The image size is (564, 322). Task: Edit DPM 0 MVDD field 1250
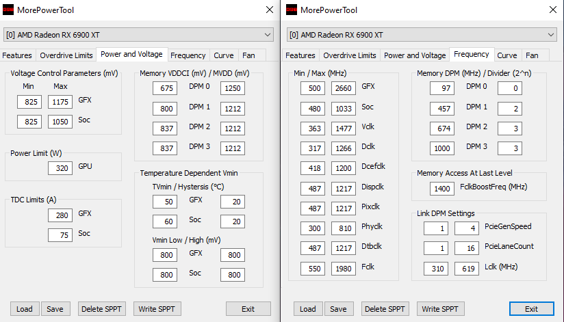coord(233,88)
